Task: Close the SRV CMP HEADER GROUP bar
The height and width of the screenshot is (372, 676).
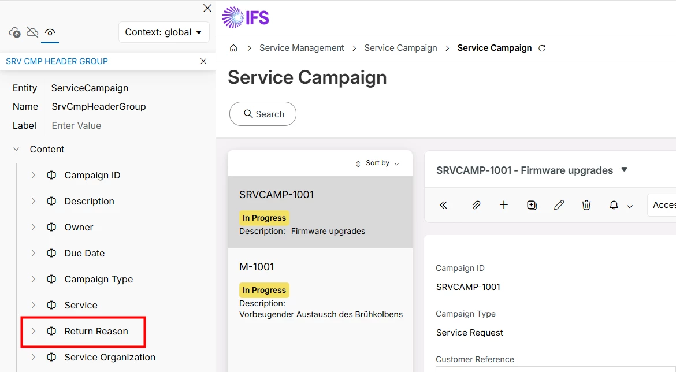Action: [203, 61]
